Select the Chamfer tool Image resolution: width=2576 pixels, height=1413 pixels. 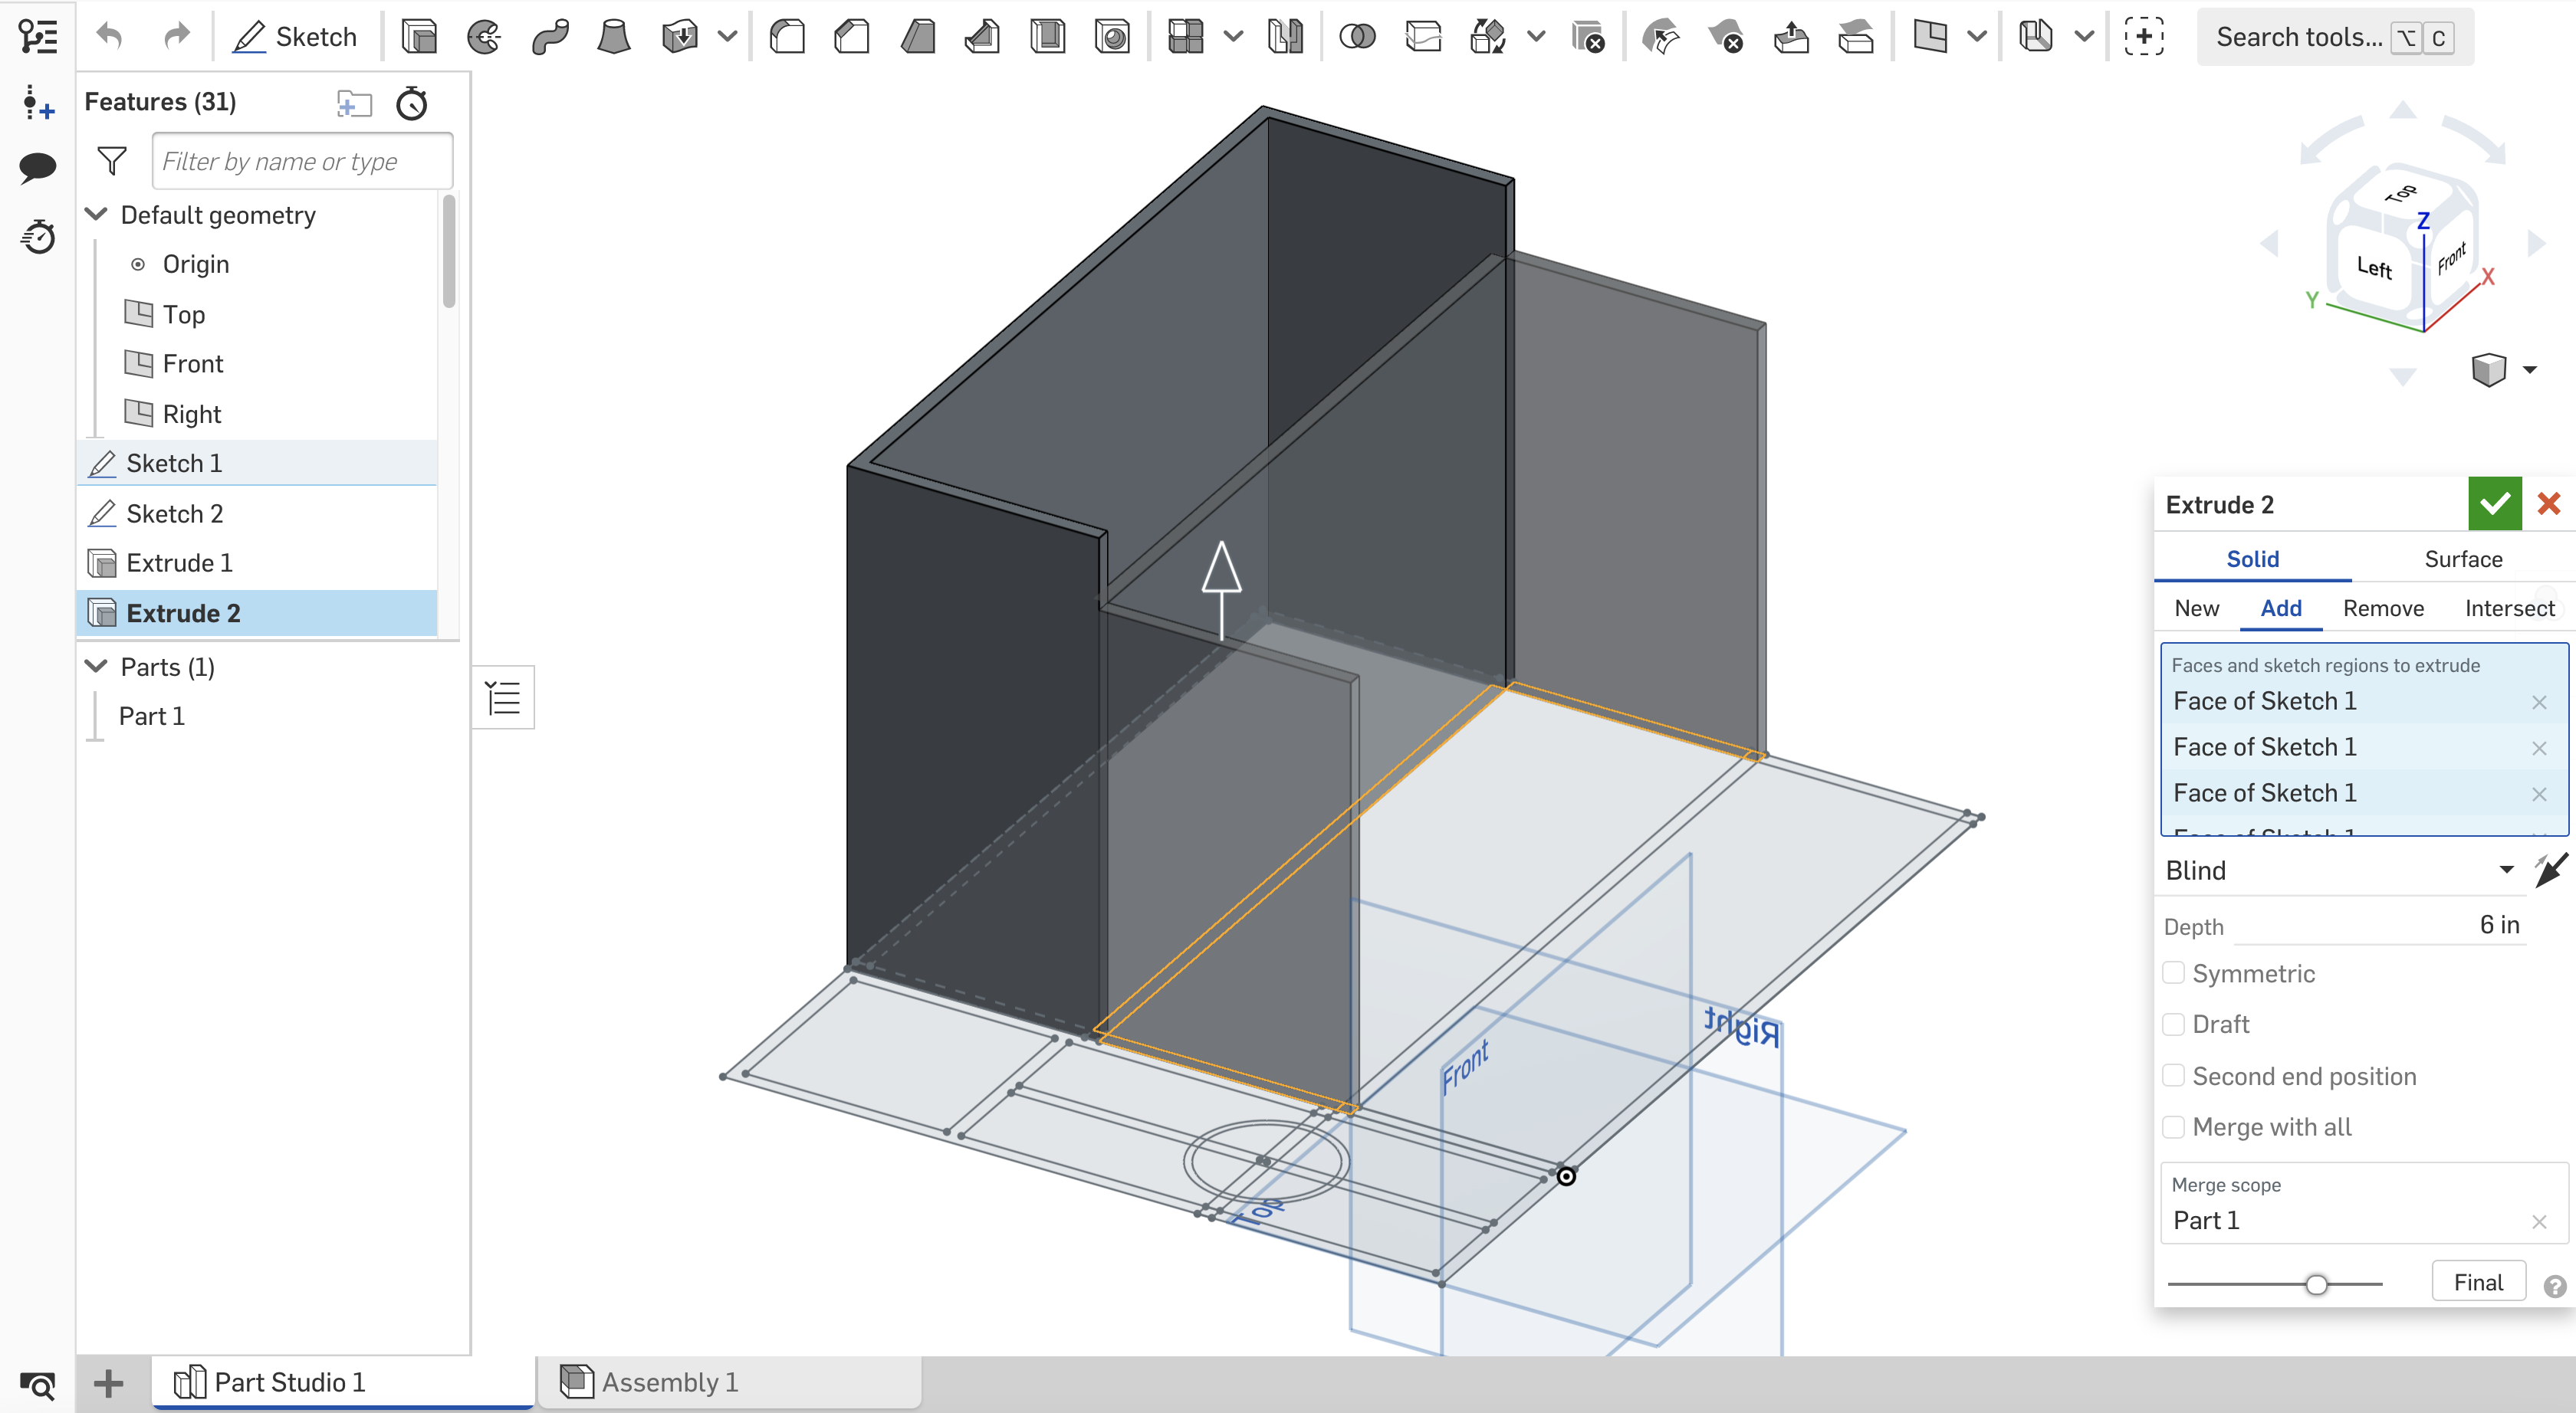(x=851, y=36)
